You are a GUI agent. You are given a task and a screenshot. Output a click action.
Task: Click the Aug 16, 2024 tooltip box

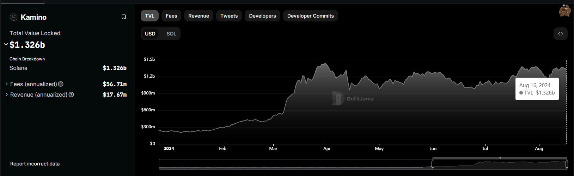pos(537,89)
